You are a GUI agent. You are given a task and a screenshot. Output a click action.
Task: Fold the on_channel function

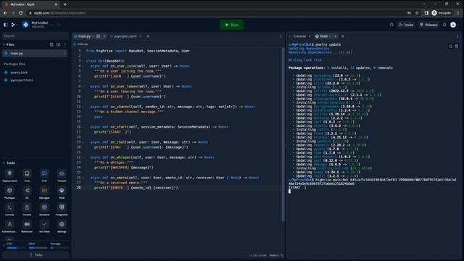click(83, 107)
